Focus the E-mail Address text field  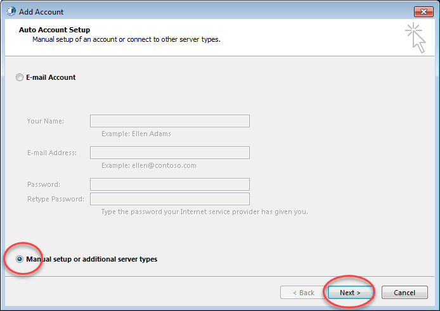170,153
